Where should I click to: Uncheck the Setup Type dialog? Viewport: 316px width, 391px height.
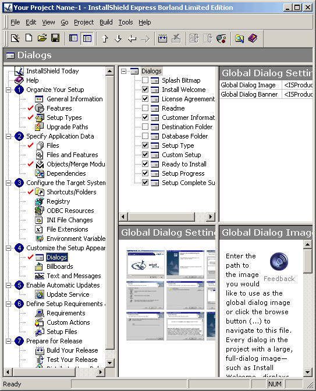tap(145, 145)
